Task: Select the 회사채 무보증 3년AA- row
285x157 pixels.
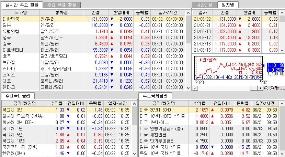Action: click(x=67, y=116)
